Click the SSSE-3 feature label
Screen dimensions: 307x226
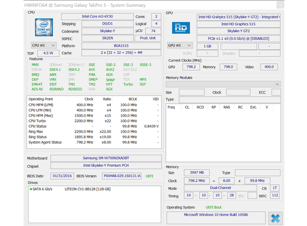pyautogui.click(x=145, y=64)
